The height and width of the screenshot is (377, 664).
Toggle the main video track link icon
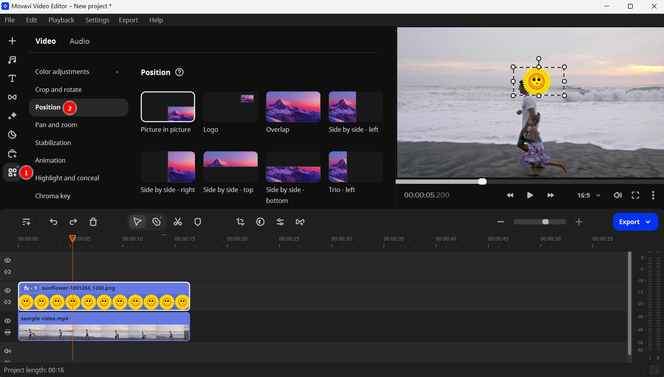coord(7,332)
